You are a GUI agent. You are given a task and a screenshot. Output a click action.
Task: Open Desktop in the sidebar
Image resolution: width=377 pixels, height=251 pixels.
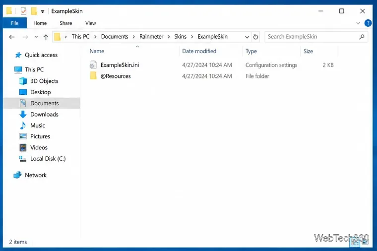(40, 92)
